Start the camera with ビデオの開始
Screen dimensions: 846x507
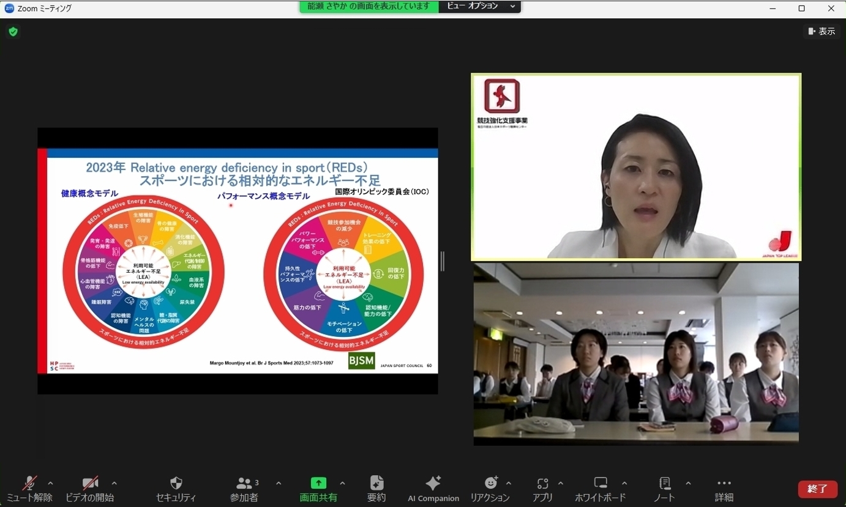[90, 489]
